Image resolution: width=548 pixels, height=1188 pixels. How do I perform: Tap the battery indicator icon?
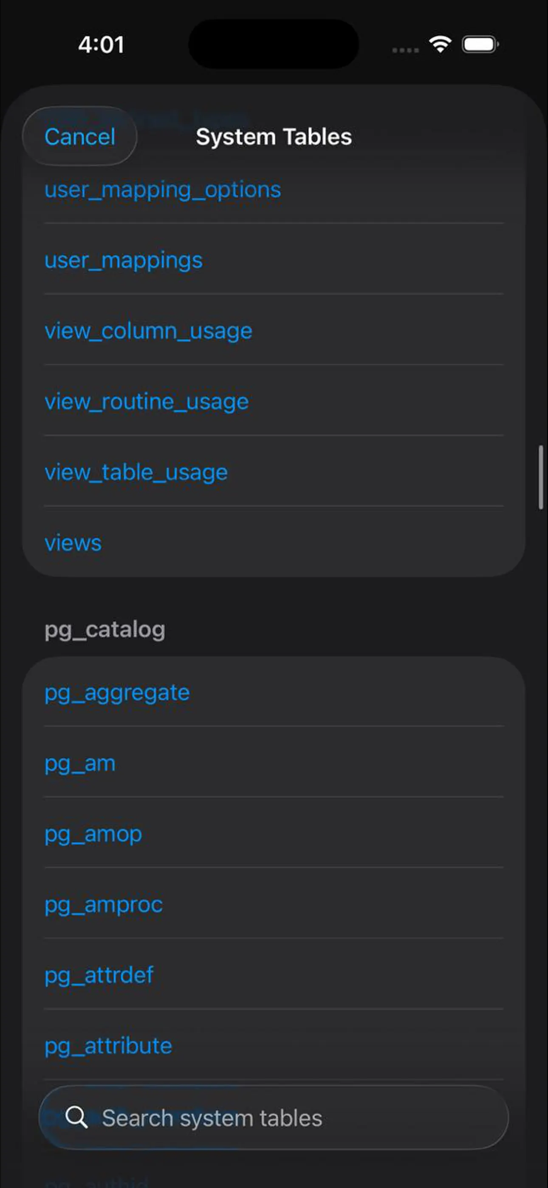[478, 44]
